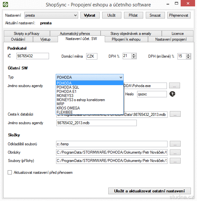Switch to the Připojení k eshopu tab
This screenshot has width=197, height=201.
pos(125,39)
